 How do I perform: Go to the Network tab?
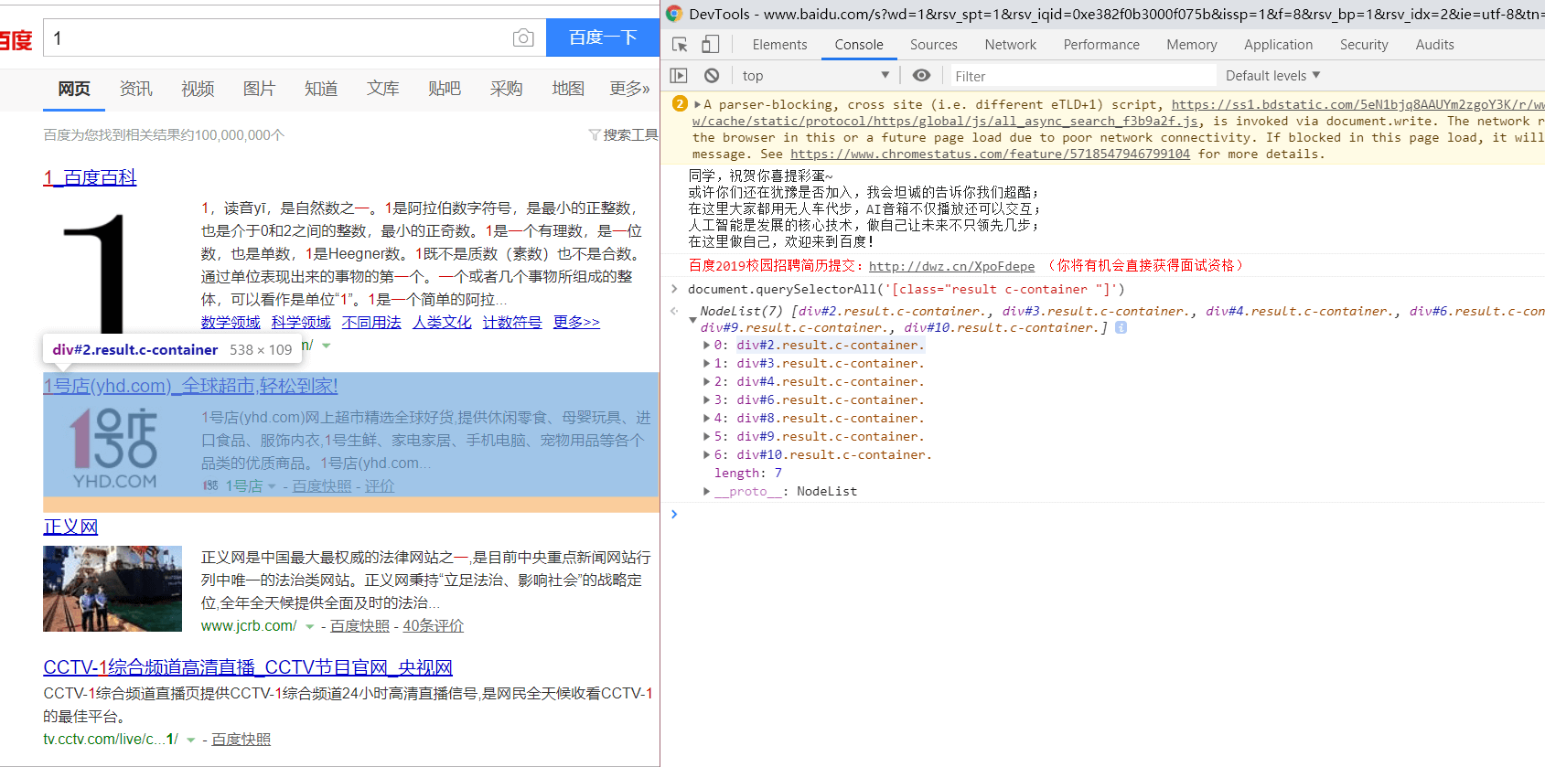1011,44
